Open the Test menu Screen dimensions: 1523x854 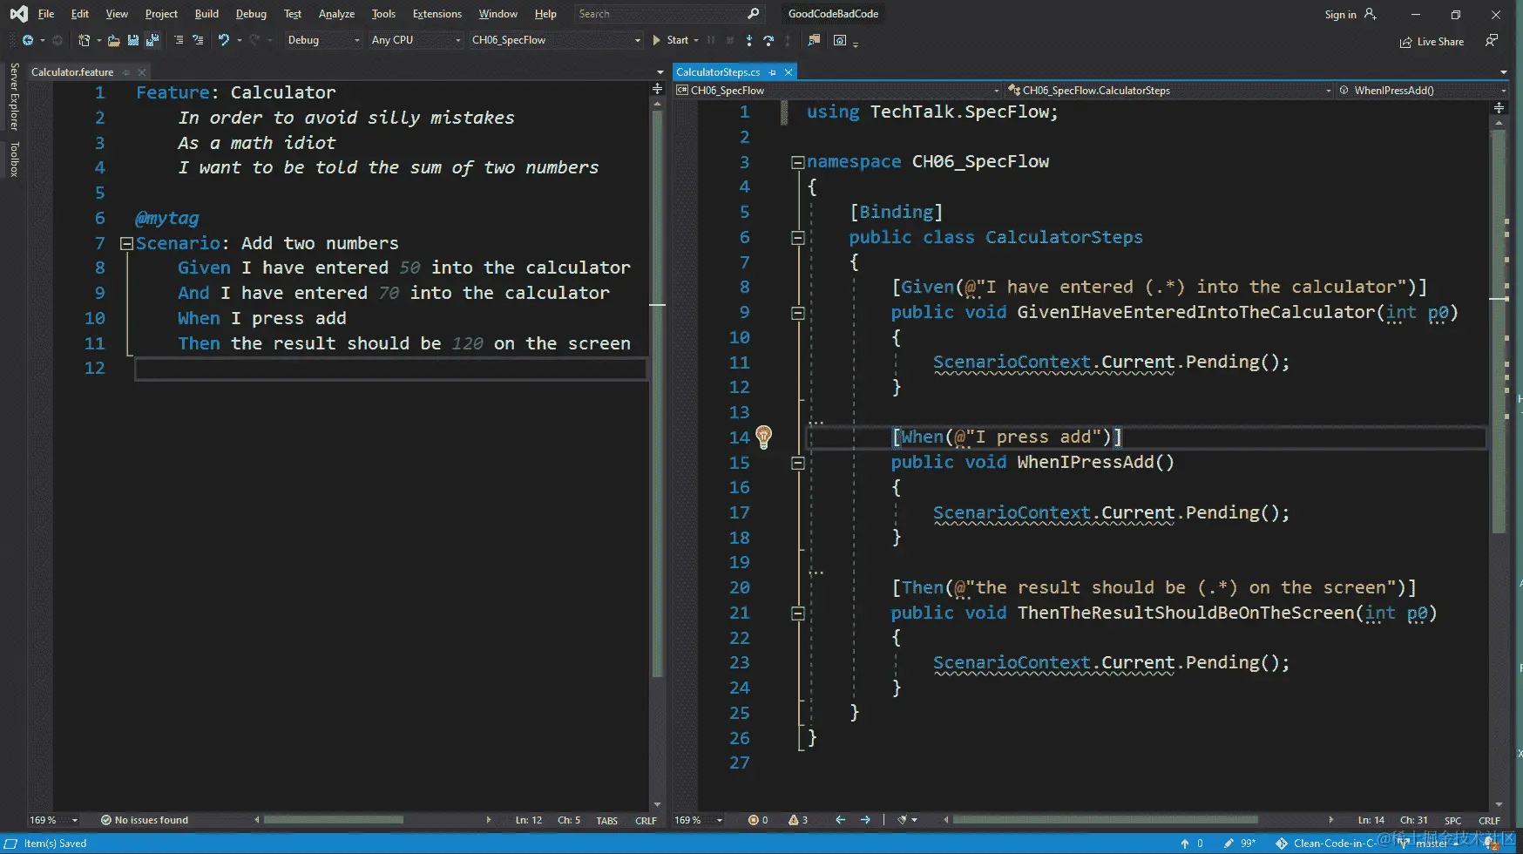coord(293,14)
